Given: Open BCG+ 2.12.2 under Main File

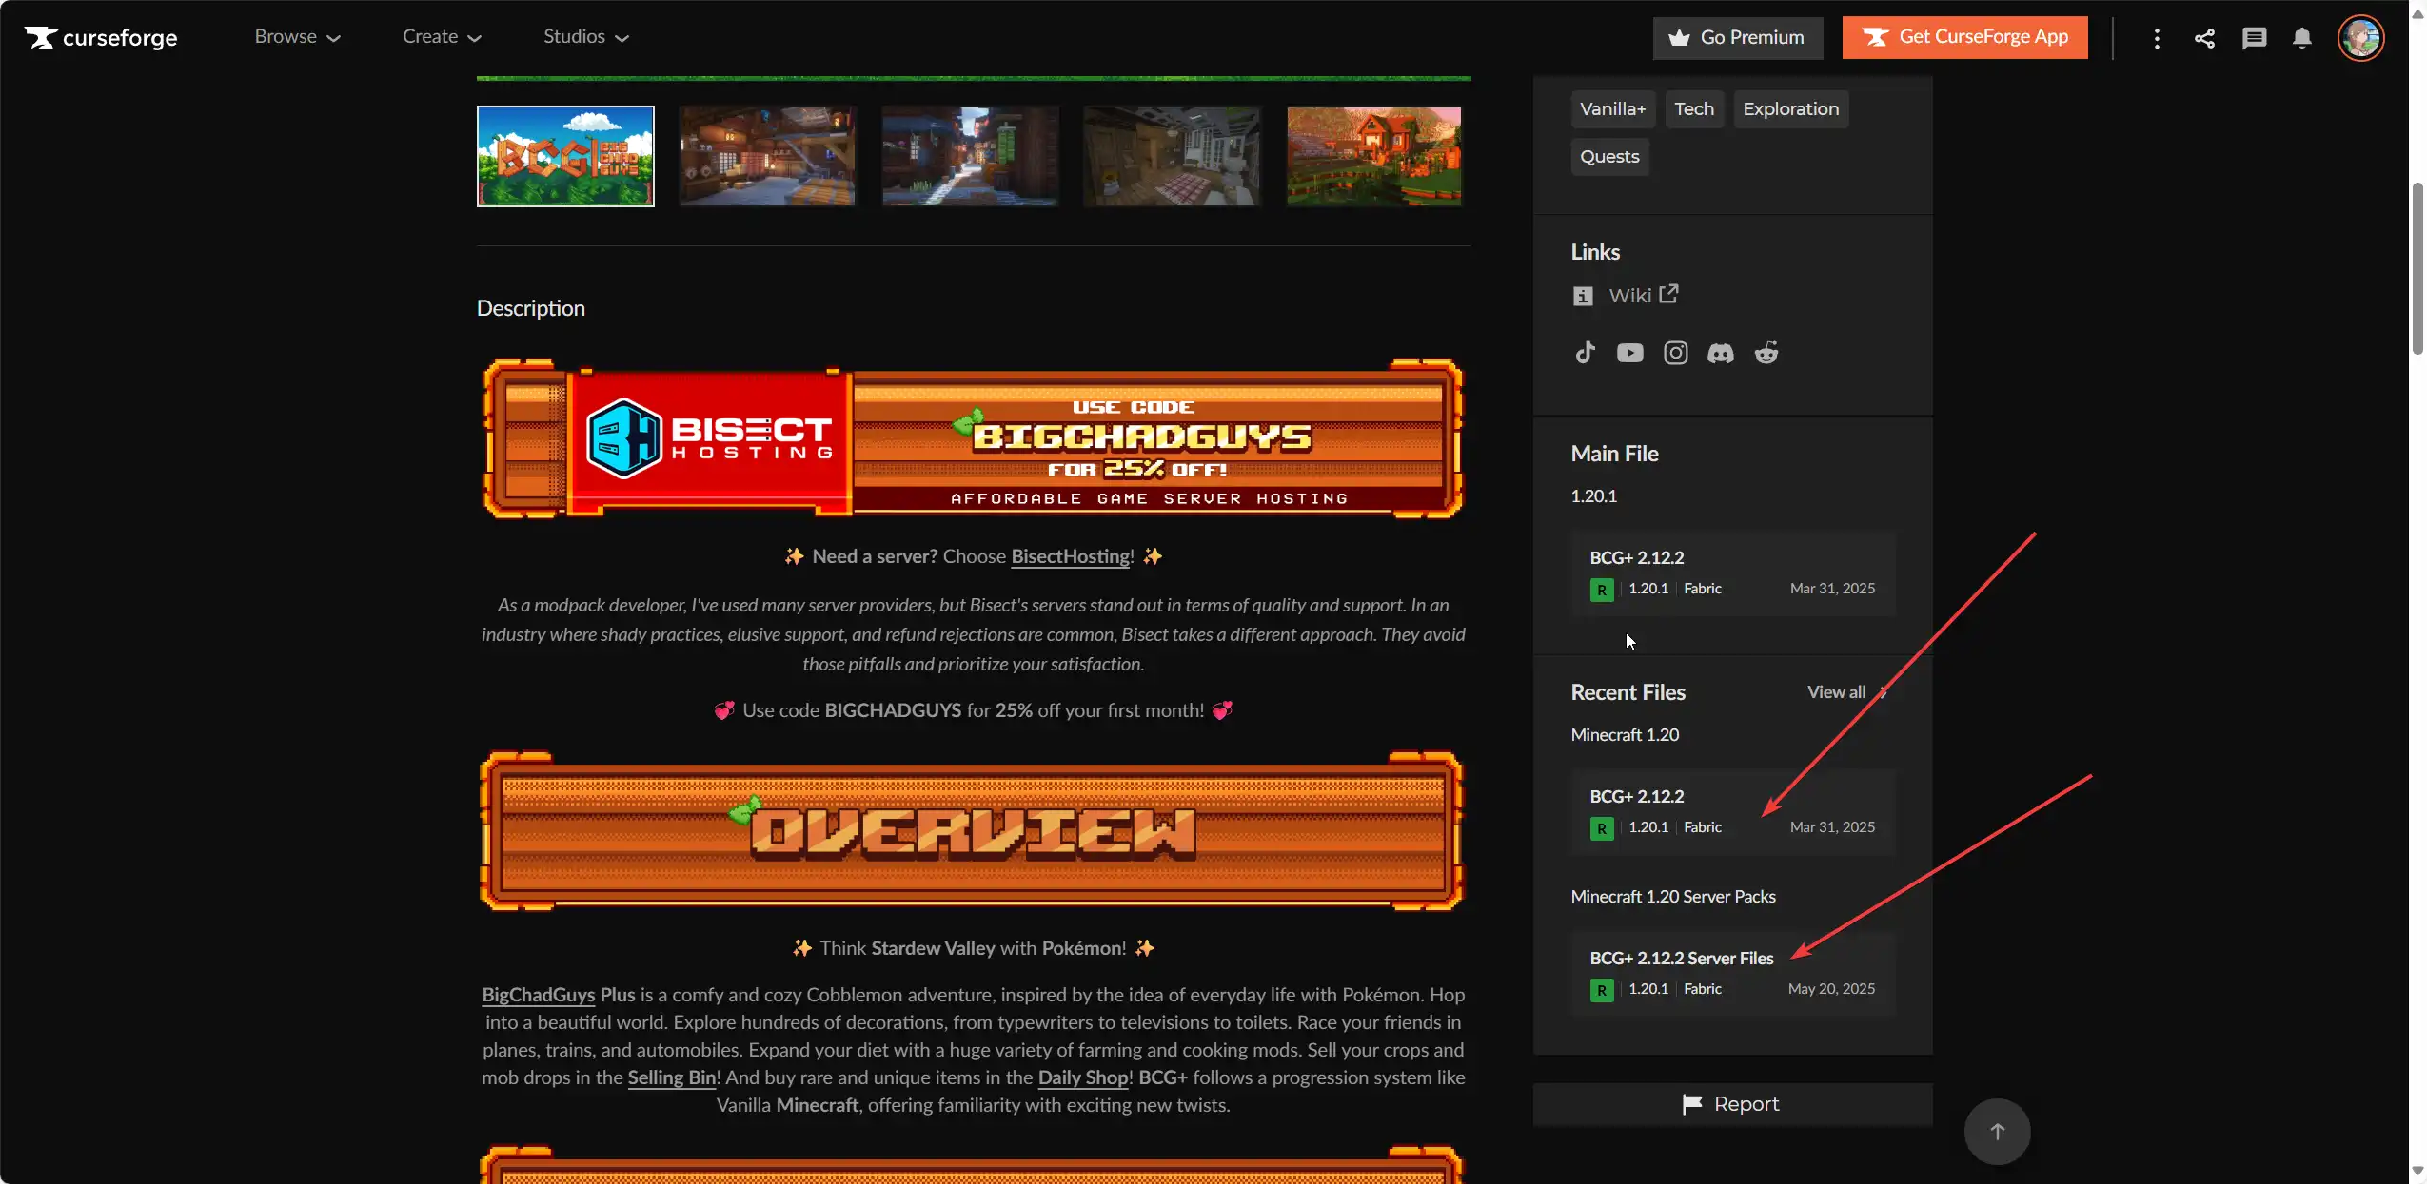Looking at the screenshot, I should 1733,573.
